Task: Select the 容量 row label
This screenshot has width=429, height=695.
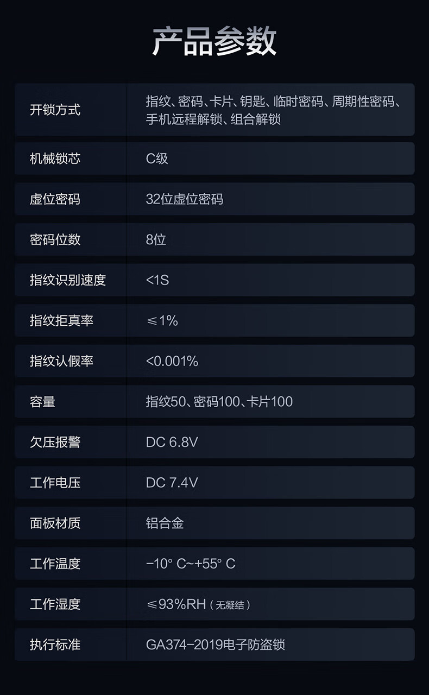Action: point(42,402)
